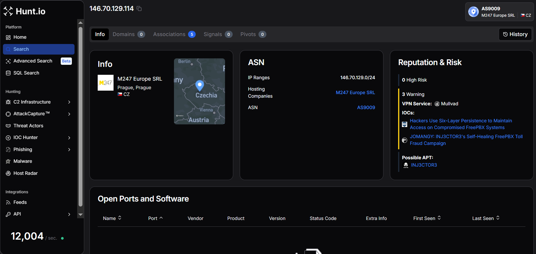Click the Mullvad VPN icon
This screenshot has width=536, height=254.
coord(437,104)
